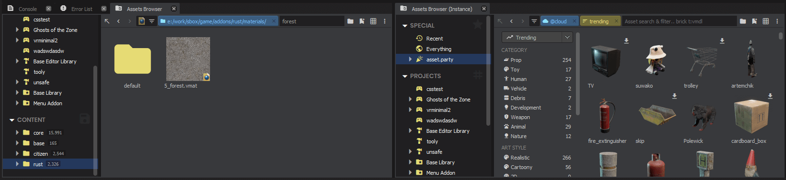
Task: Click bookmark icon in left Assets Browser toolbar
Action: [362, 21]
